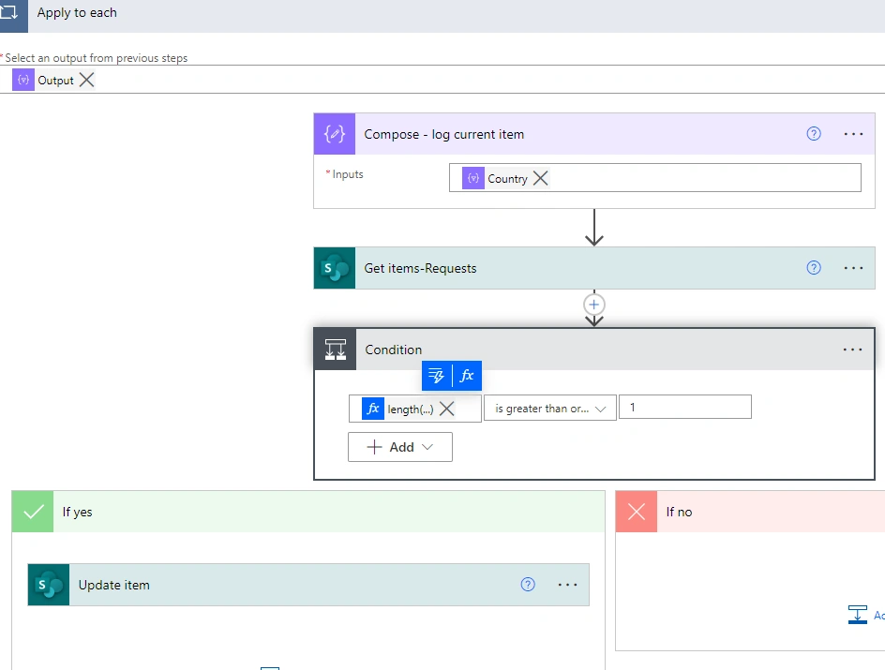Remove the Output token from Apply to each
The width and height of the screenshot is (885, 670).
pyautogui.click(x=87, y=80)
